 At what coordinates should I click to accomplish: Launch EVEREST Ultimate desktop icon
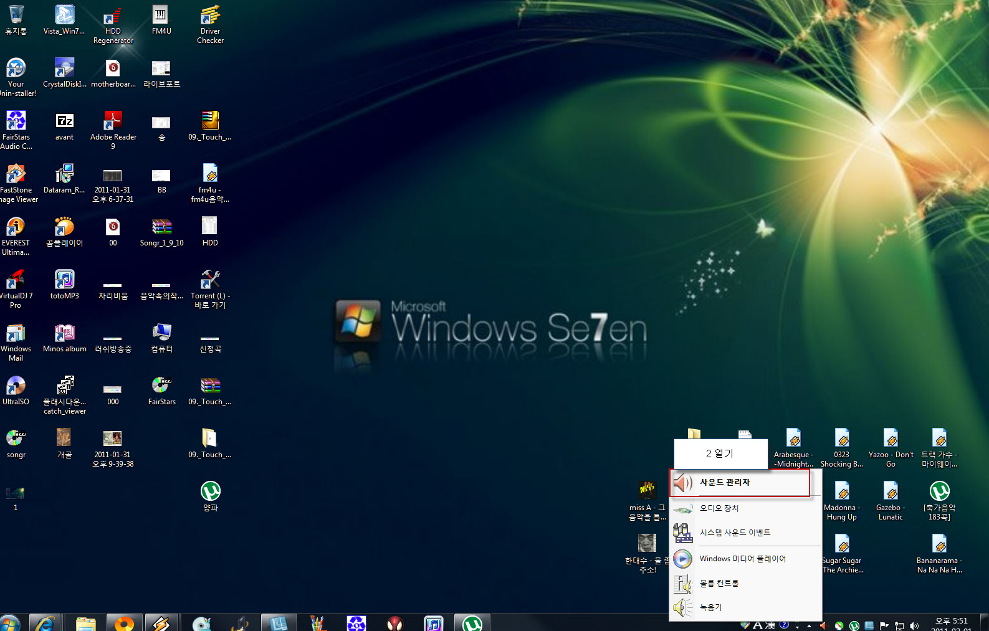click(x=16, y=236)
